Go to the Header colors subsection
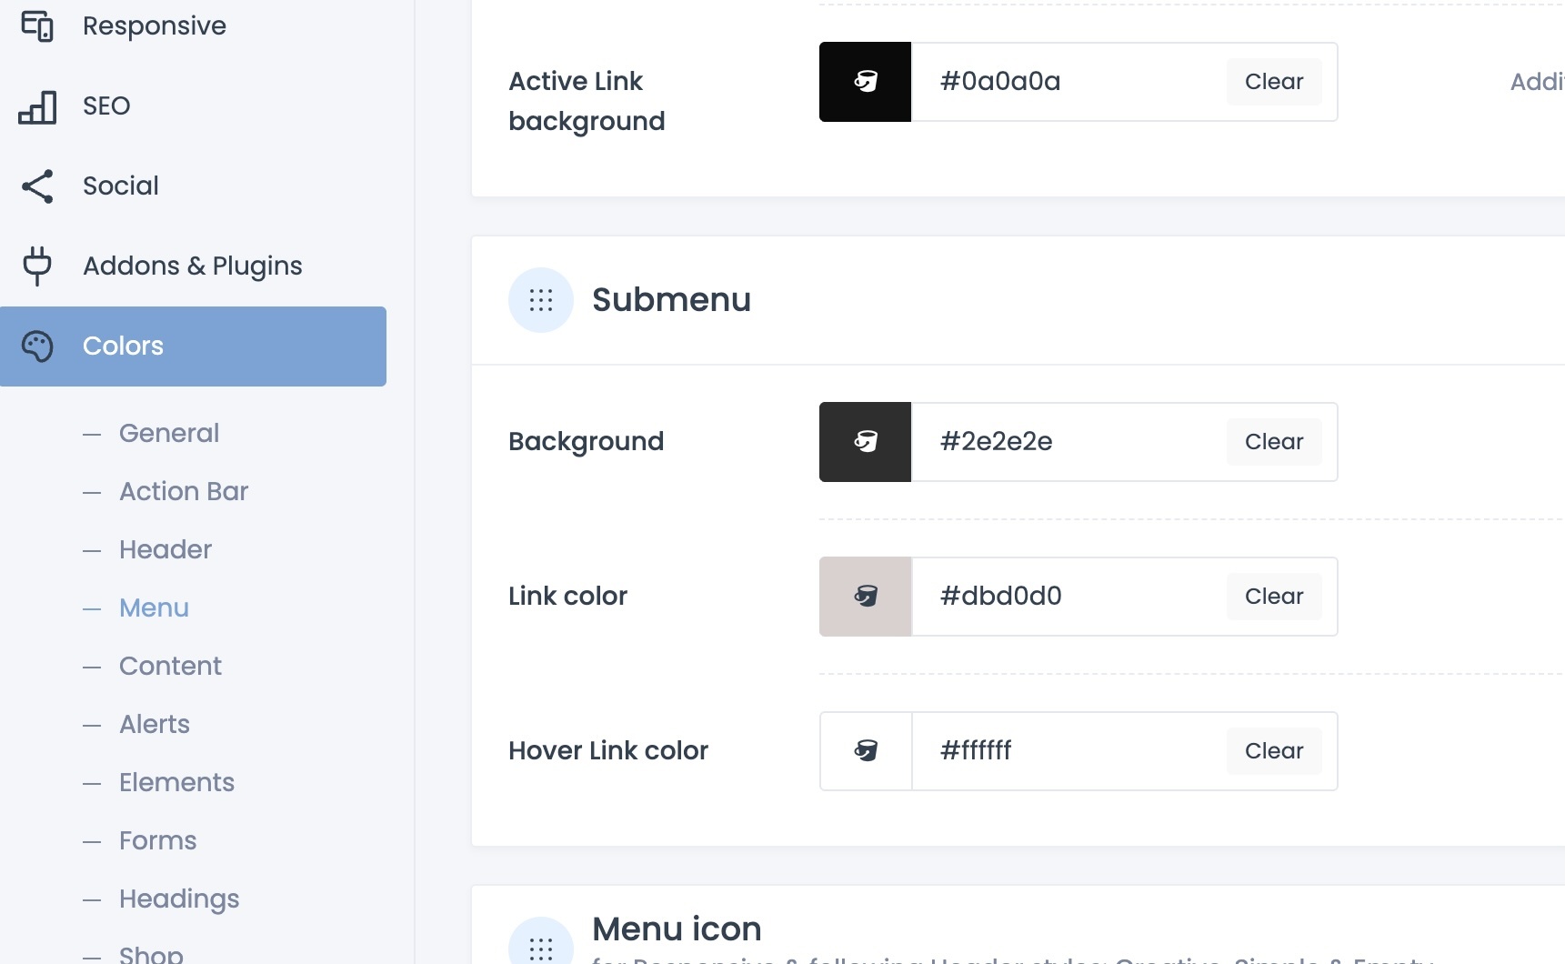Viewport: 1565px width, 964px height. point(166,549)
